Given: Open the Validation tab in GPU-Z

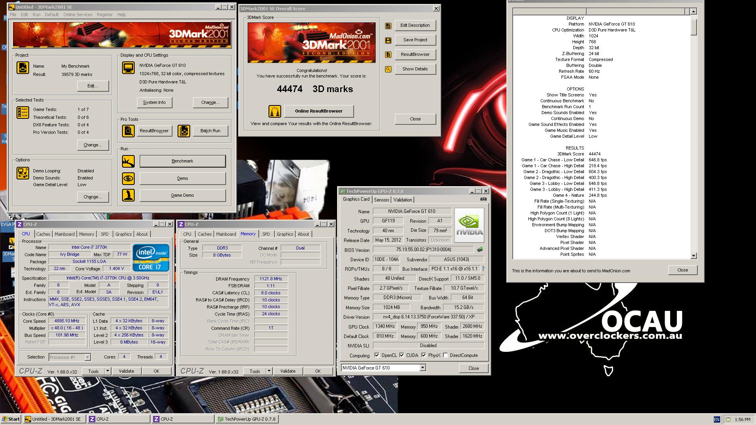Looking at the screenshot, I should point(403,200).
